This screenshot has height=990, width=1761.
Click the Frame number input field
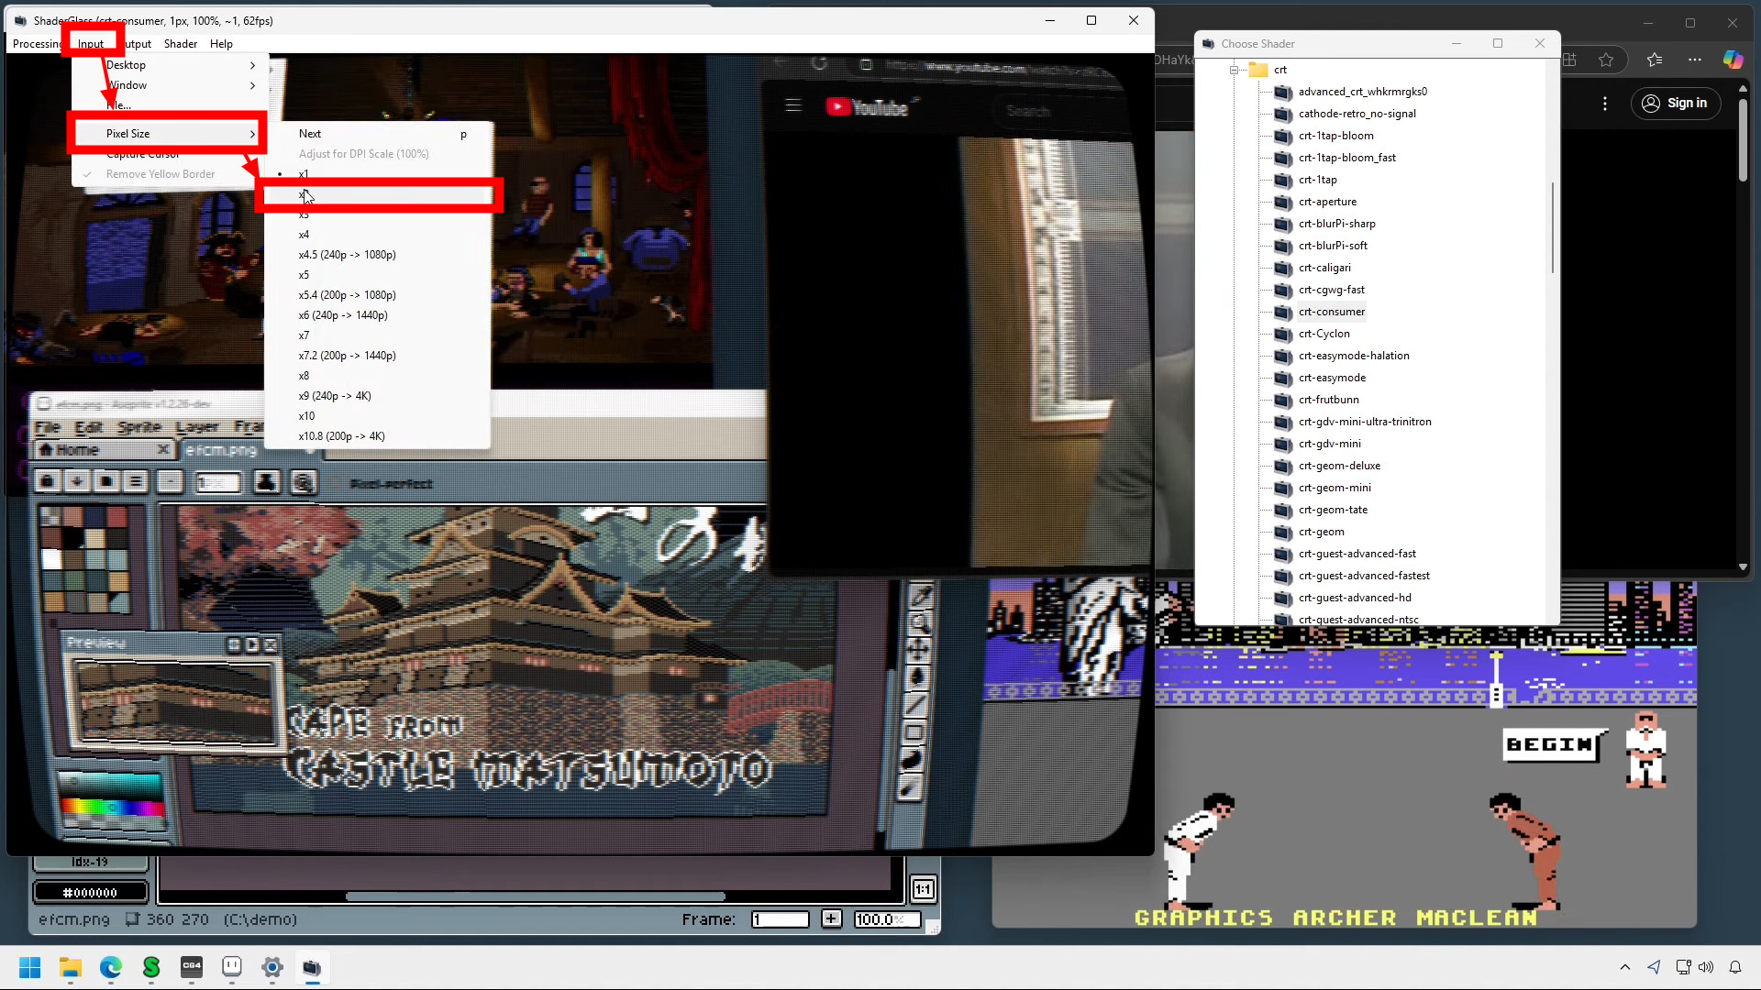point(780,918)
